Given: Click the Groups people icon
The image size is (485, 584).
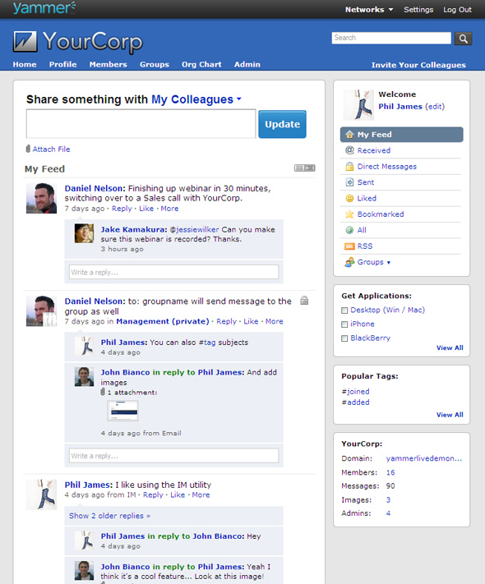Looking at the screenshot, I should point(349,262).
